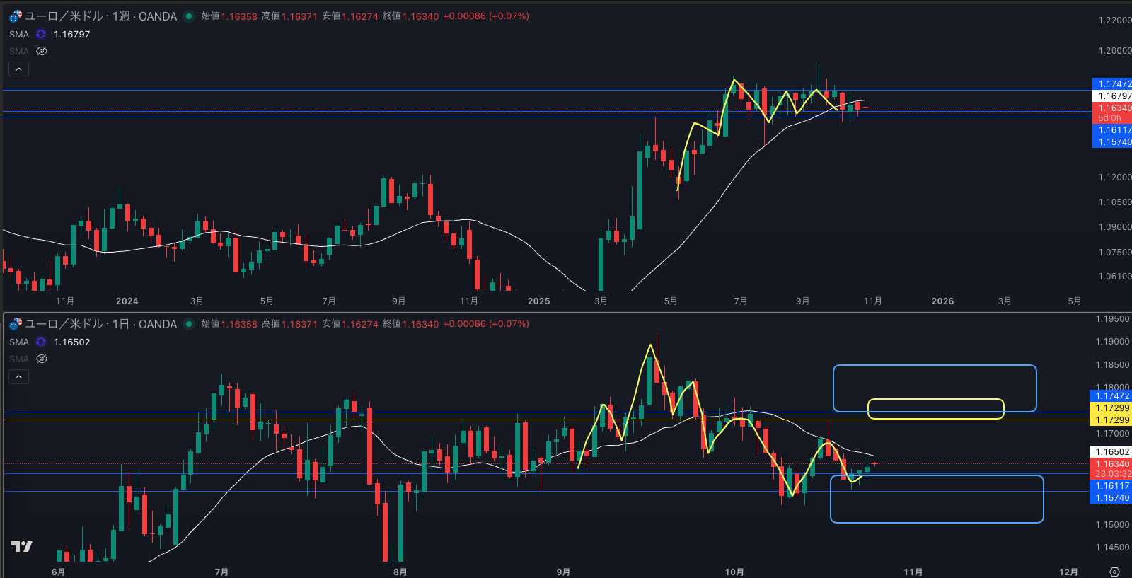The height and width of the screenshot is (578, 1132).
Task: Click the EUR/USD flag icon on weekly chart
Action: [16, 16]
